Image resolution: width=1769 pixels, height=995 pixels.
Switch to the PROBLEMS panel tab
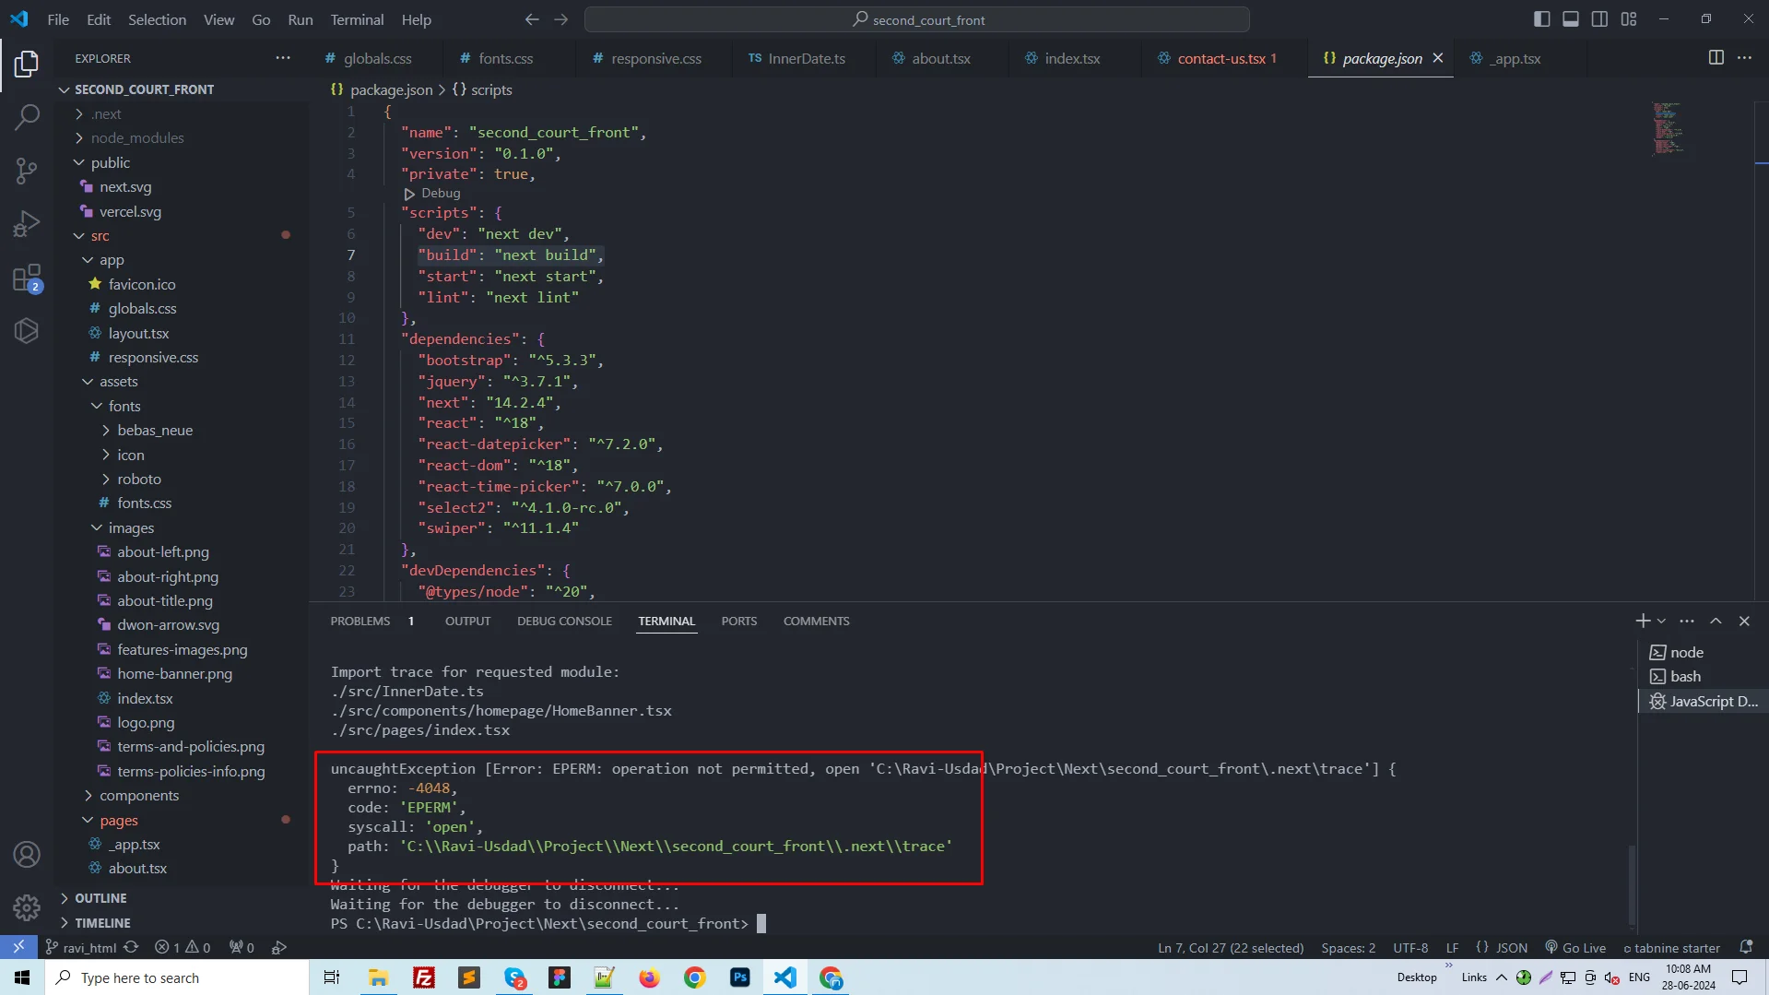360,622
